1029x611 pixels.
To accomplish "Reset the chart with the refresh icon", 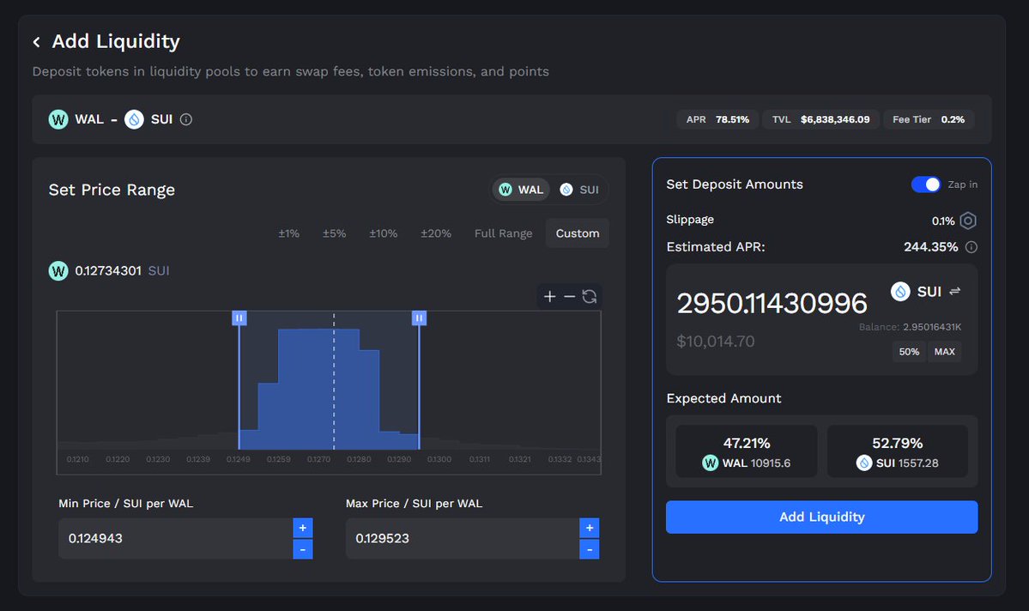I will point(590,297).
